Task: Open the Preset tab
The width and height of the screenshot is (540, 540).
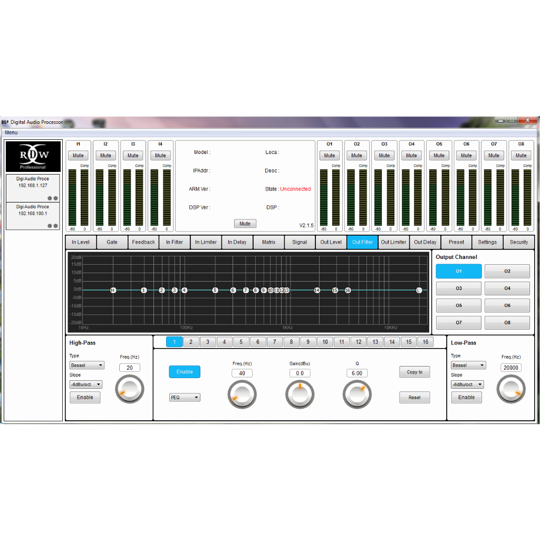Action: (456, 242)
